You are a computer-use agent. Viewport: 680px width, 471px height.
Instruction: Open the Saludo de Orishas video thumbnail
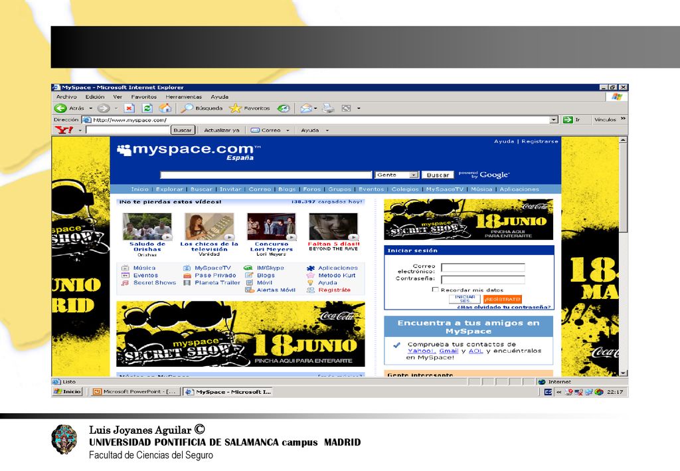[x=147, y=227]
